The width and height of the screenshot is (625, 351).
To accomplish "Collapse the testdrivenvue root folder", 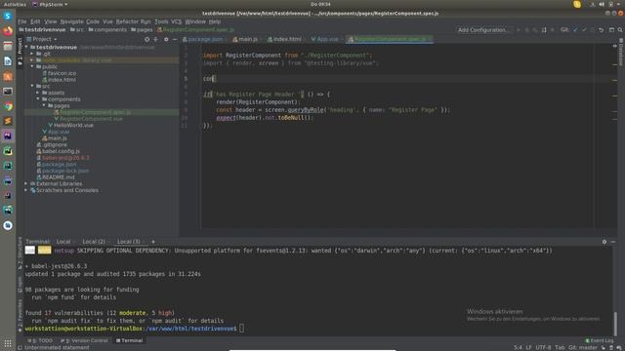I will point(26,47).
